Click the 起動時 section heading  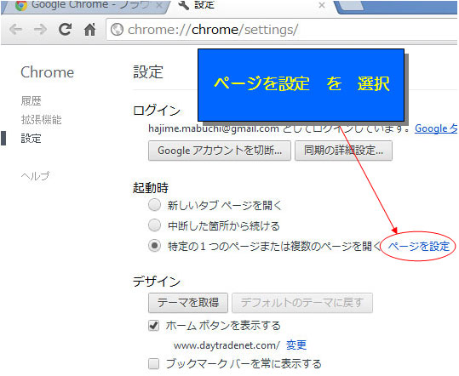click(x=151, y=188)
